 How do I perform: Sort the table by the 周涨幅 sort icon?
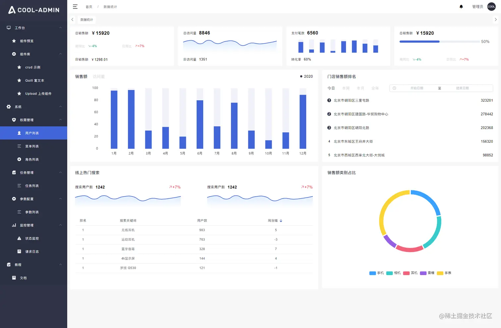pos(281,221)
